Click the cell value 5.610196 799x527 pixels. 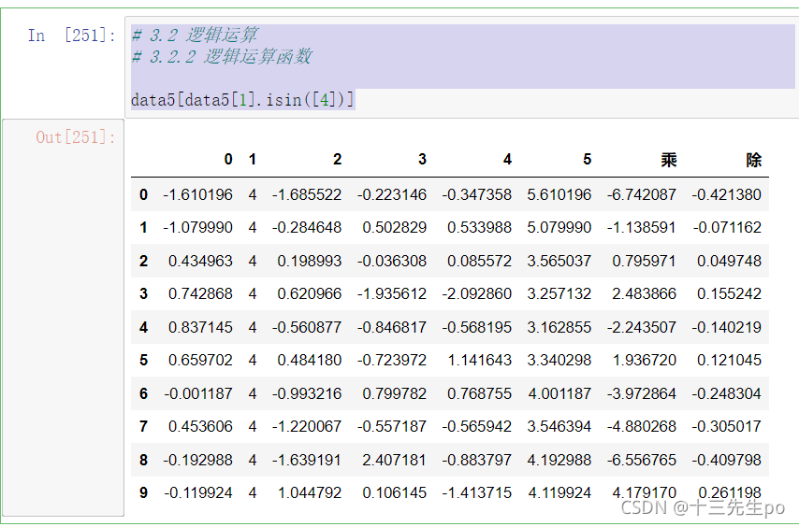click(559, 195)
